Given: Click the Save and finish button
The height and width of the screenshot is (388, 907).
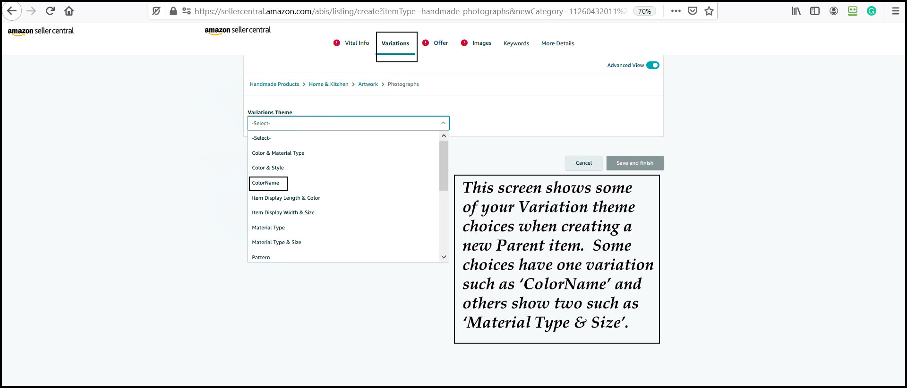Looking at the screenshot, I should point(634,163).
